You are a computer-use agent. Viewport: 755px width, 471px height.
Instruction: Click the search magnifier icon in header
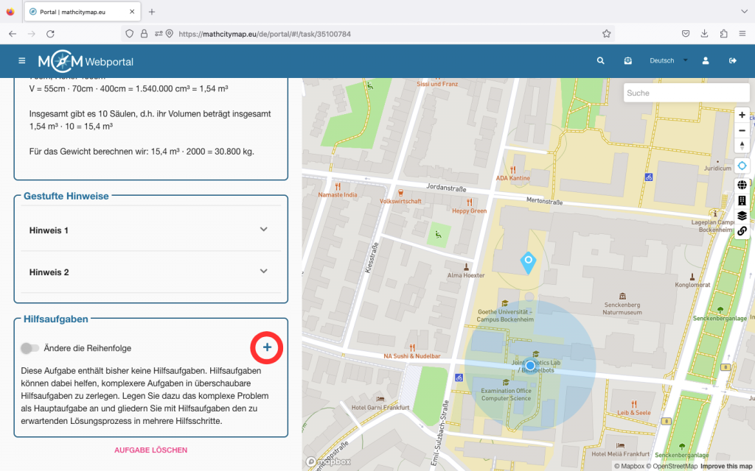coord(601,61)
